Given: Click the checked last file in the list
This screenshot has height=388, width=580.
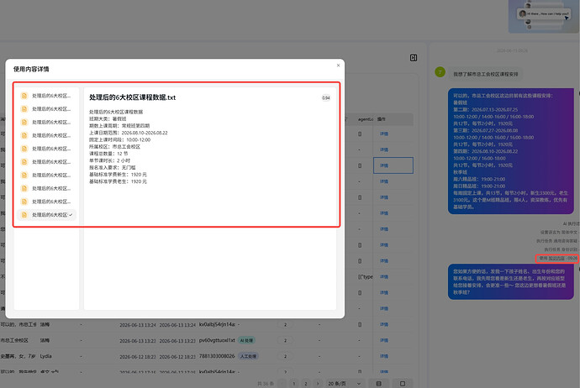Looking at the screenshot, I should [x=47, y=215].
